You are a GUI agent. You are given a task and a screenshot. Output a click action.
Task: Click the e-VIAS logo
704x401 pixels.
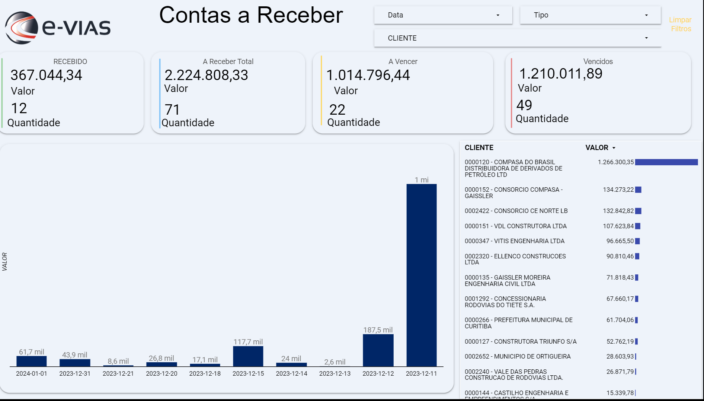click(58, 28)
